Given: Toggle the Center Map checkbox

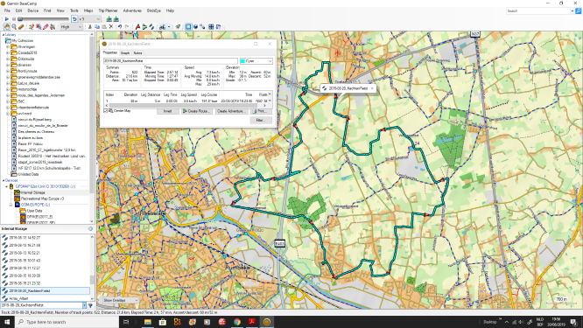Looking at the screenshot, I should point(106,111).
